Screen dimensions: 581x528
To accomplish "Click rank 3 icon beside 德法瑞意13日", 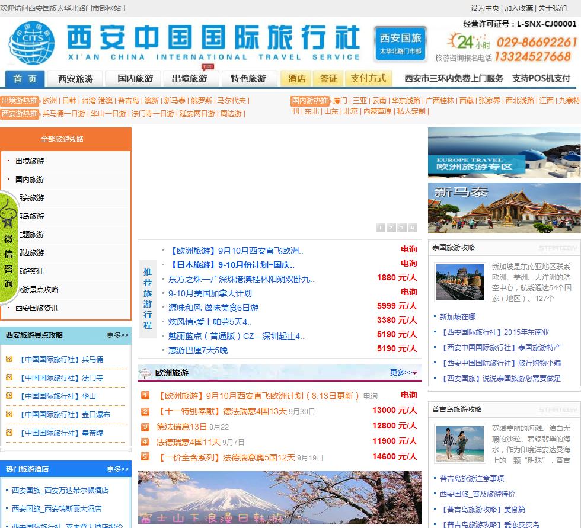I will click(145, 427).
